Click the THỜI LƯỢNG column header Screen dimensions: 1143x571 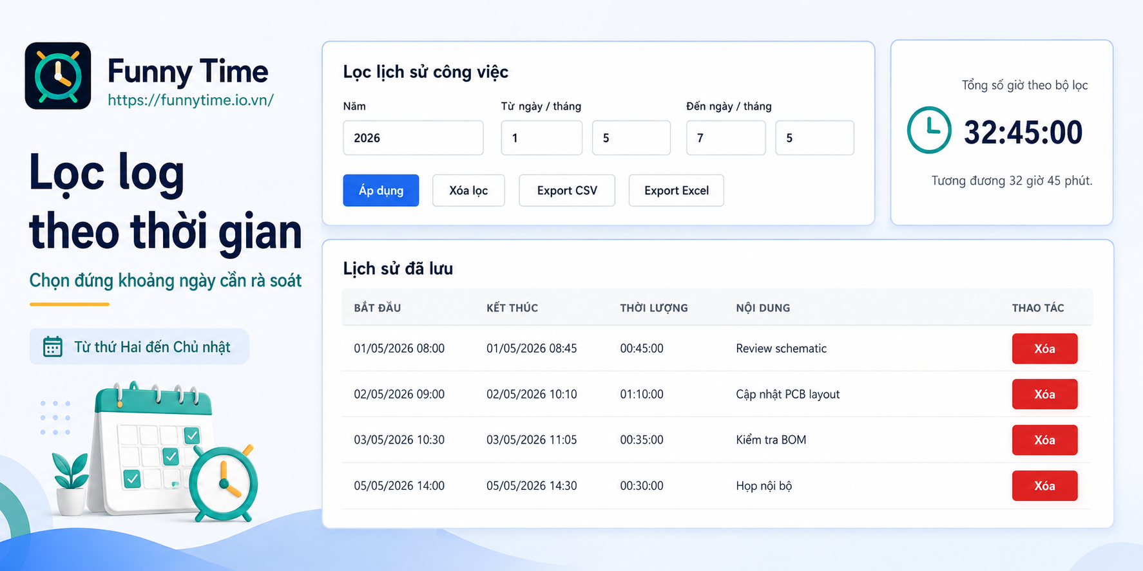(654, 308)
